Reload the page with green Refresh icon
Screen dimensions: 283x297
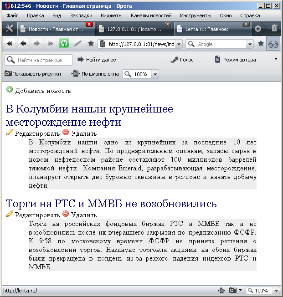(x=64, y=44)
